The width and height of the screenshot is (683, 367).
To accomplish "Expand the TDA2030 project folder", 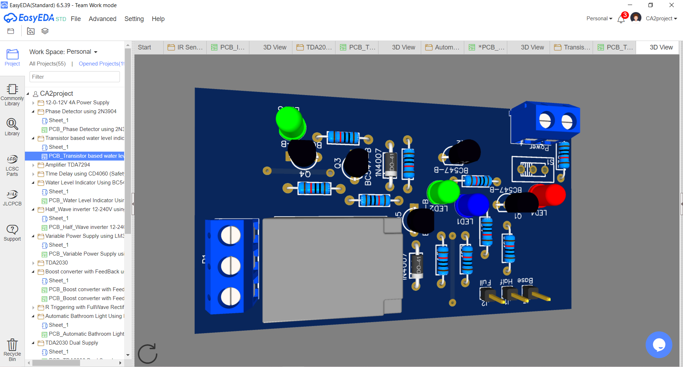I will (33, 263).
